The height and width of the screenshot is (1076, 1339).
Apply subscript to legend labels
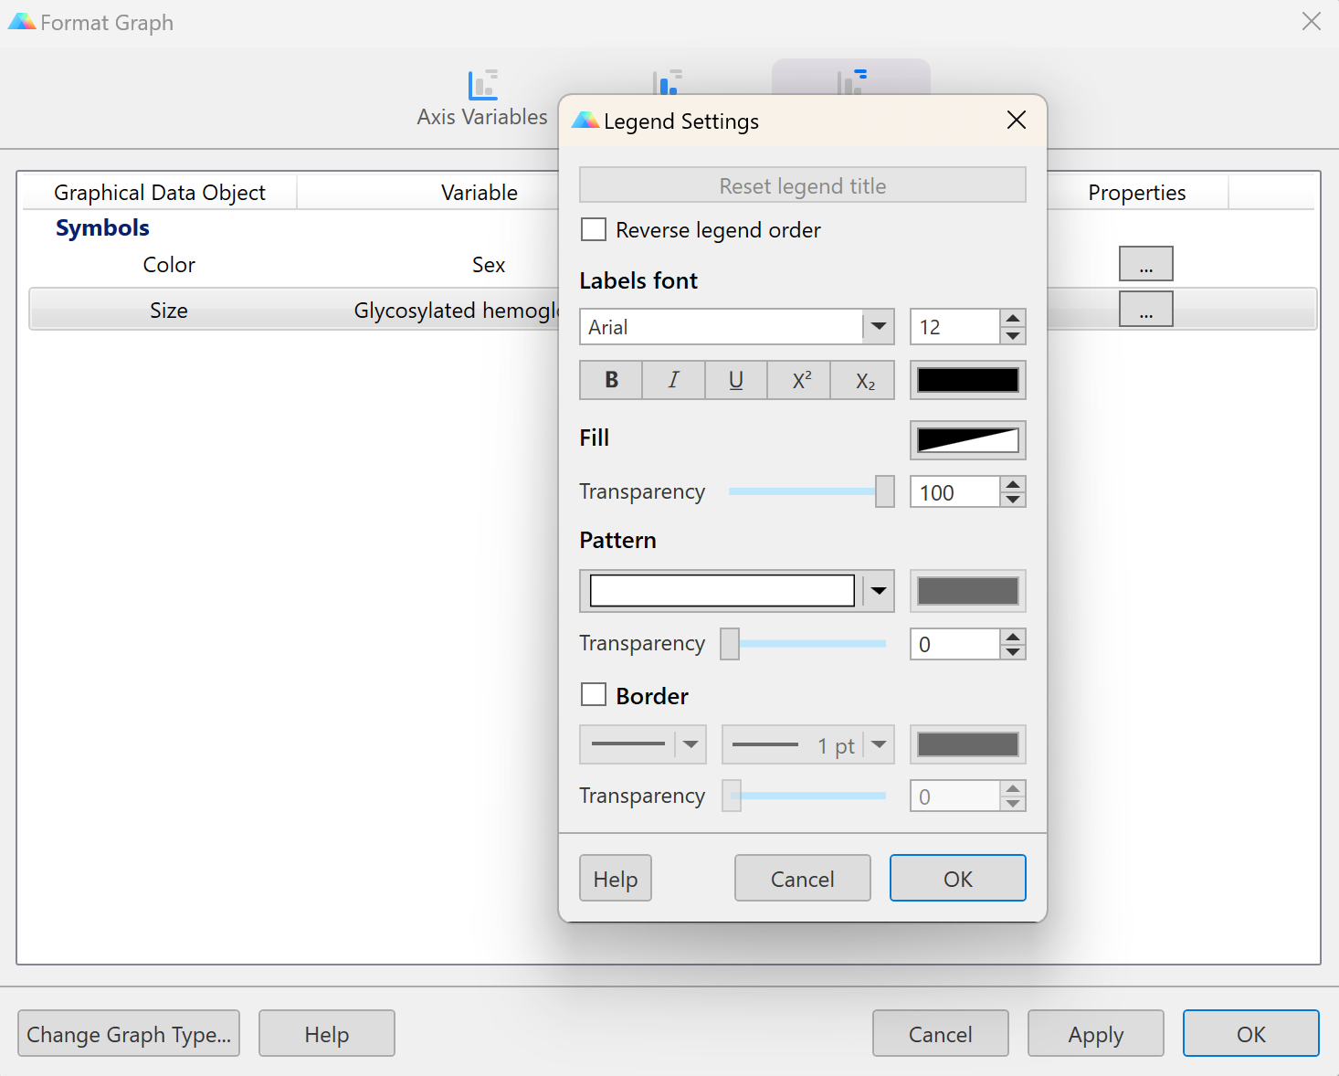pos(864,380)
